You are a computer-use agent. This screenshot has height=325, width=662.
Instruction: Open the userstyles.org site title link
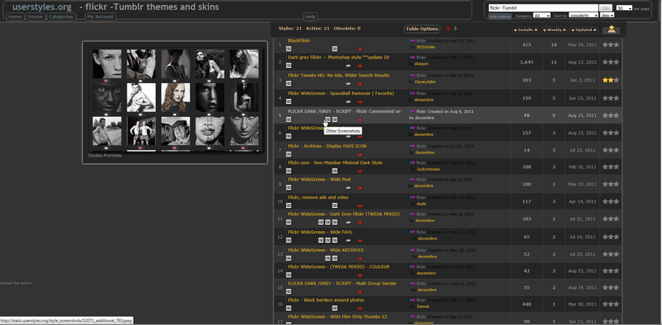pos(40,7)
